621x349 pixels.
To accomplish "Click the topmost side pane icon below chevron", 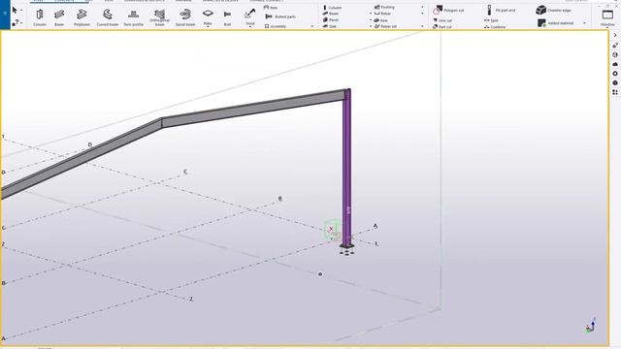I will [x=615, y=46].
